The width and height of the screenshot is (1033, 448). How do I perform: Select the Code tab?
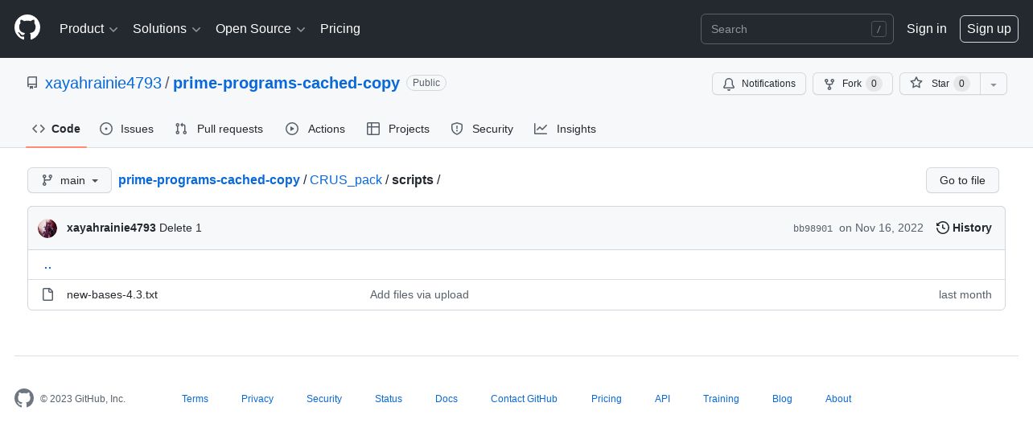click(56, 129)
